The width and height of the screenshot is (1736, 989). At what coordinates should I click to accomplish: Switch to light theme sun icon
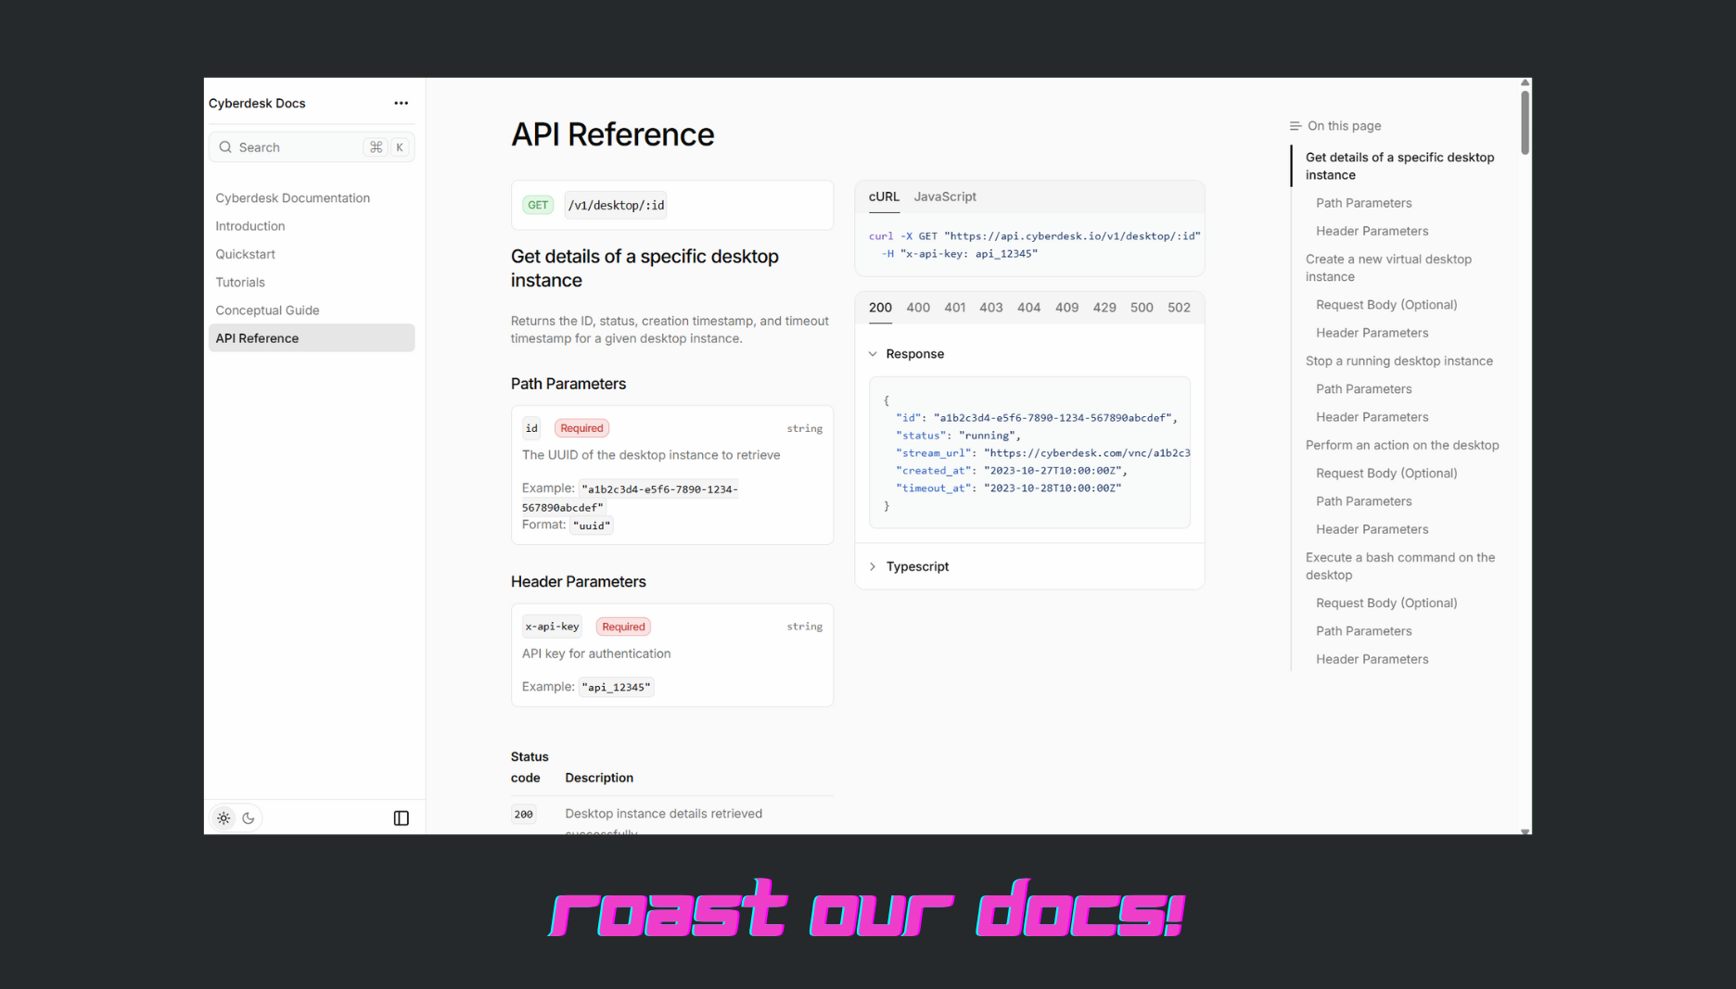tap(223, 818)
